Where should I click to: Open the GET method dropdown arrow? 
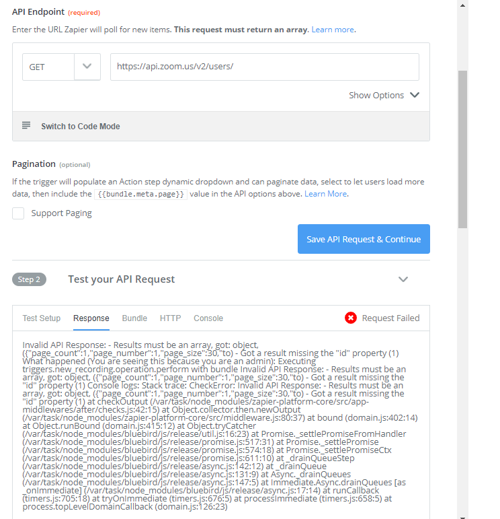87,67
